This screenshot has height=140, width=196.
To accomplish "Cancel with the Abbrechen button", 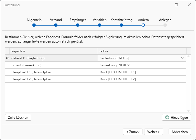I will (x=180, y=132).
